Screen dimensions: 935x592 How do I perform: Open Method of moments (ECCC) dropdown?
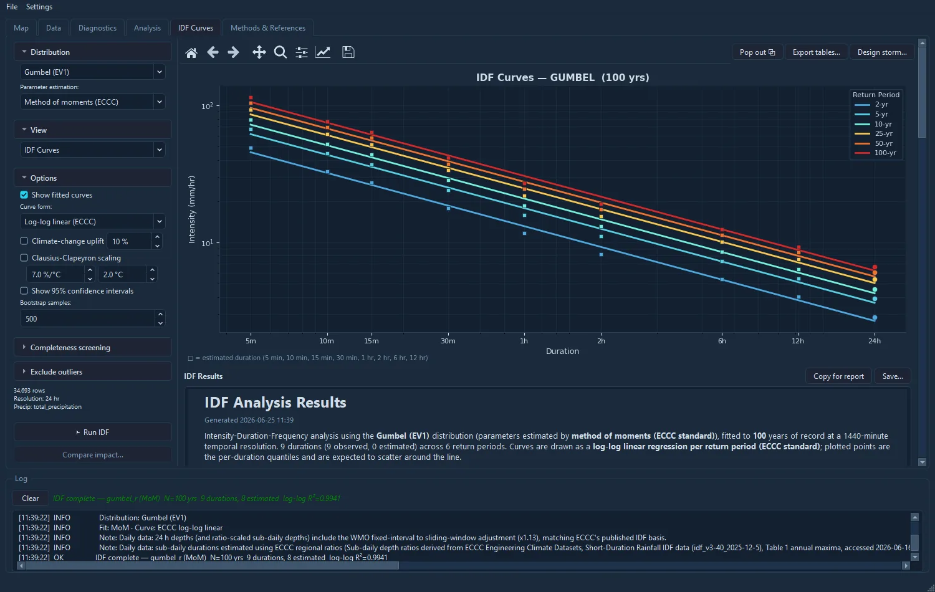click(x=92, y=102)
